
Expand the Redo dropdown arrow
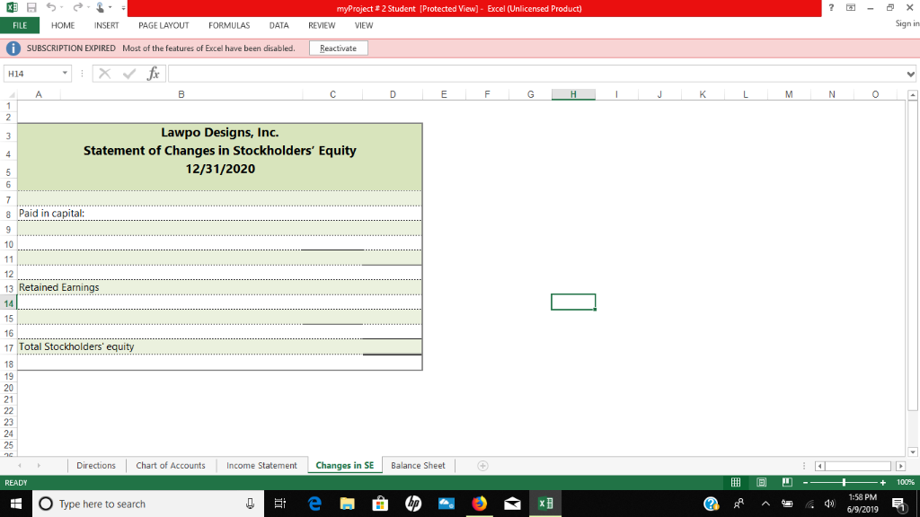tap(87, 7)
